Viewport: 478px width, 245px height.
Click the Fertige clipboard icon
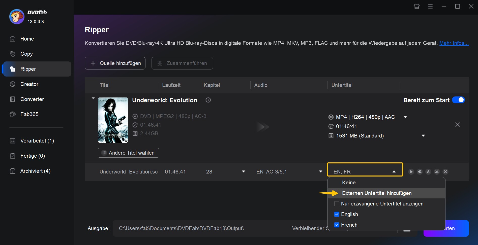click(x=13, y=156)
